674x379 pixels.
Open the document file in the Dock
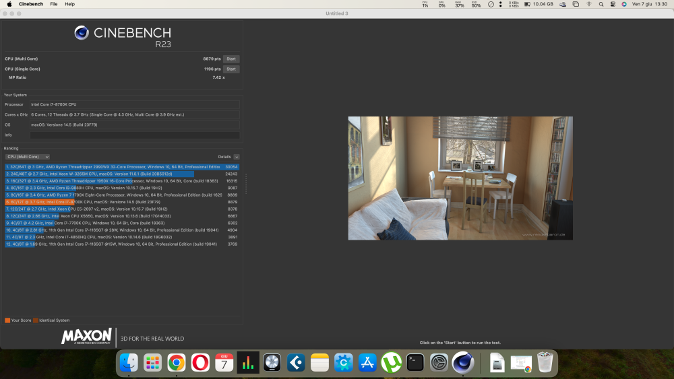(x=497, y=363)
